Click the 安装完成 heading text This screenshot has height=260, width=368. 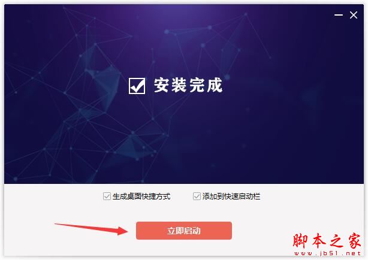tap(188, 86)
